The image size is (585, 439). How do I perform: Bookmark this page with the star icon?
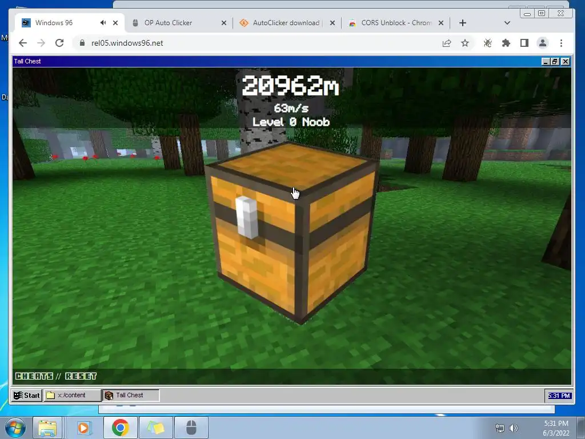(465, 43)
